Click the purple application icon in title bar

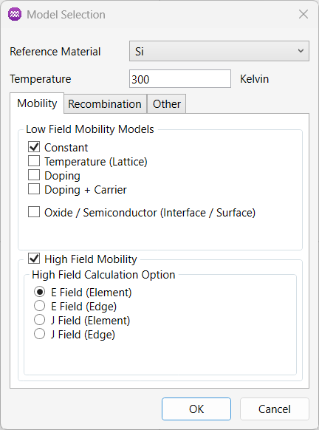(15, 14)
